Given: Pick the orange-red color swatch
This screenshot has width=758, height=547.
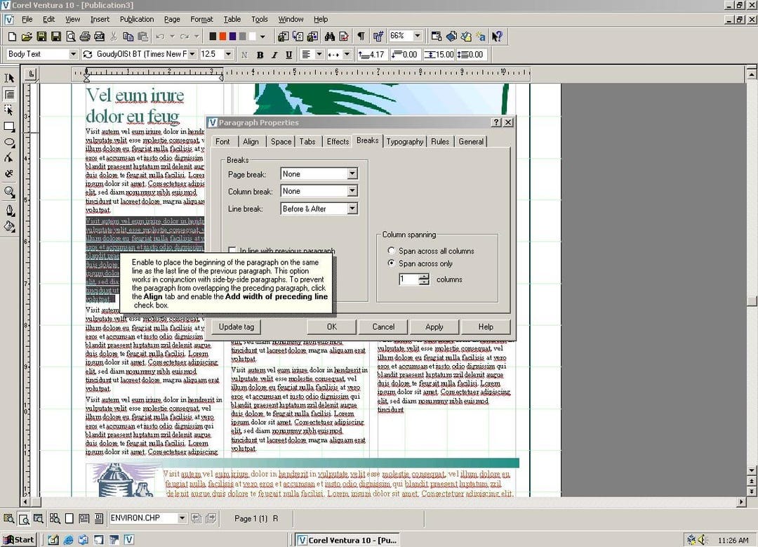Looking at the screenshot, I should coord(222,37).
